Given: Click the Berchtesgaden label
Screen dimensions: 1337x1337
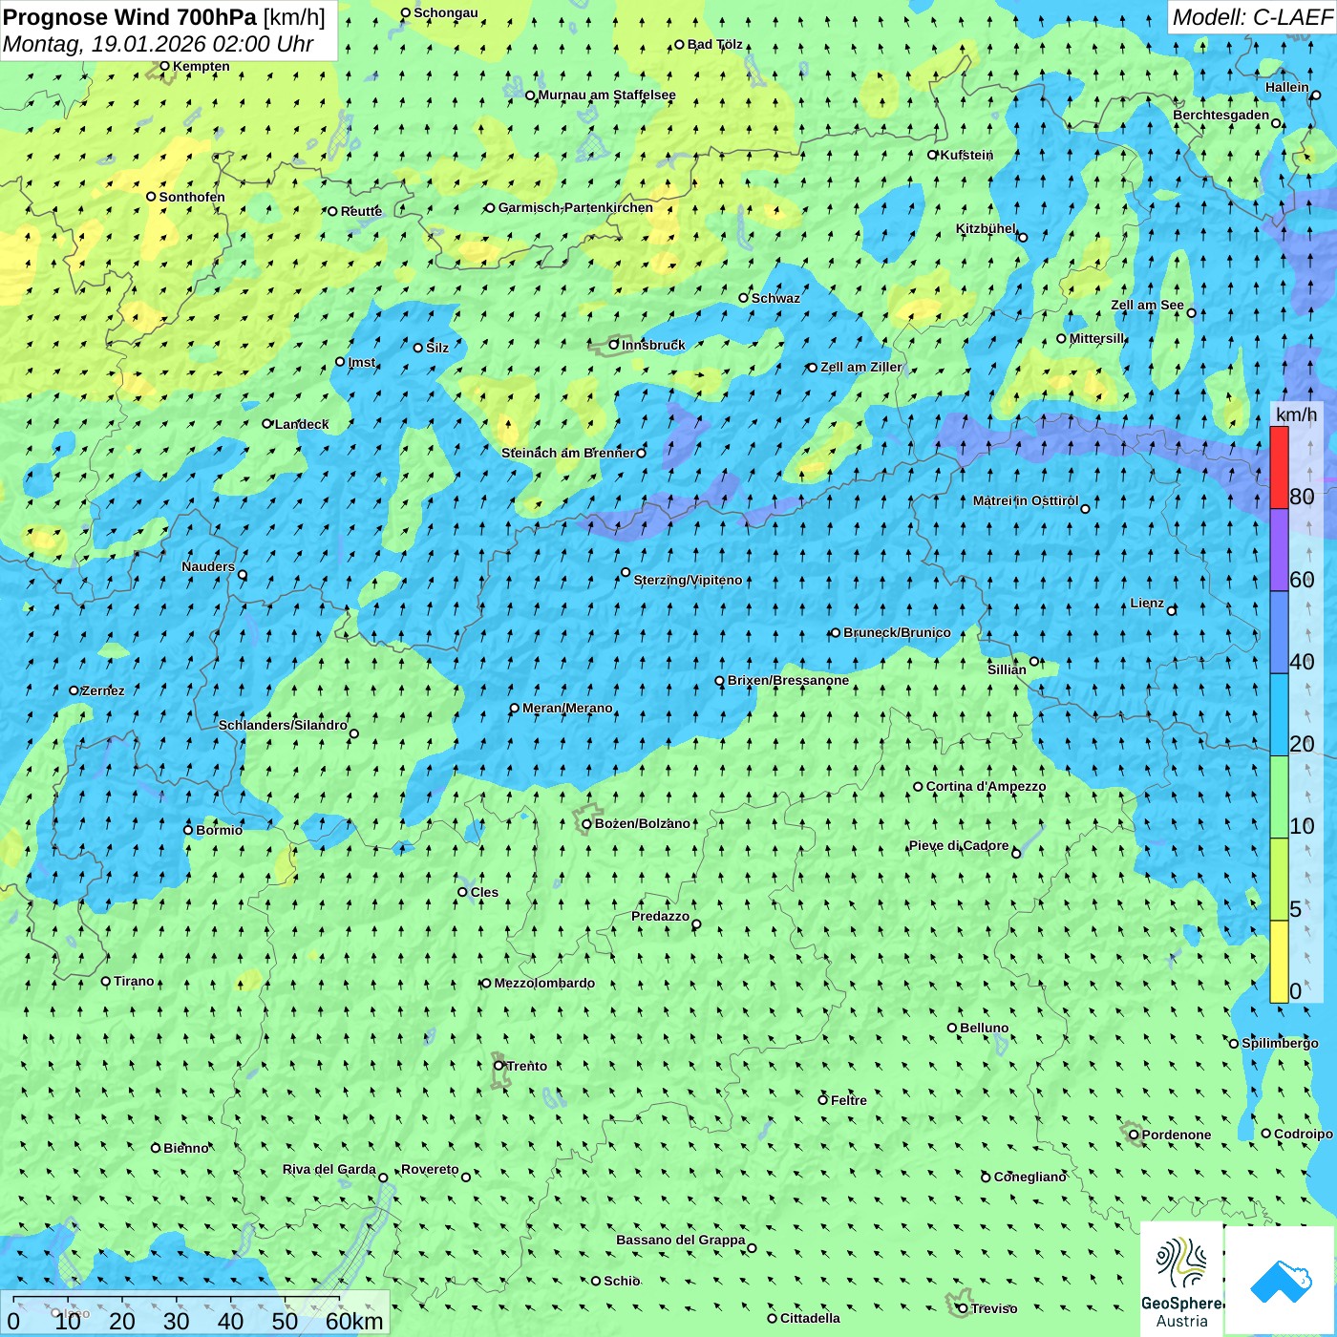Looking at the screenshot, I should [1221, 115].
